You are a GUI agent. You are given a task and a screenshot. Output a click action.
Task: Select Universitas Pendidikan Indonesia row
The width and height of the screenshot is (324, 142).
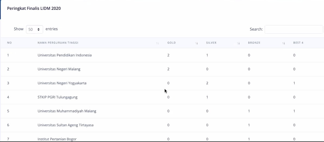tap(162, 55)
